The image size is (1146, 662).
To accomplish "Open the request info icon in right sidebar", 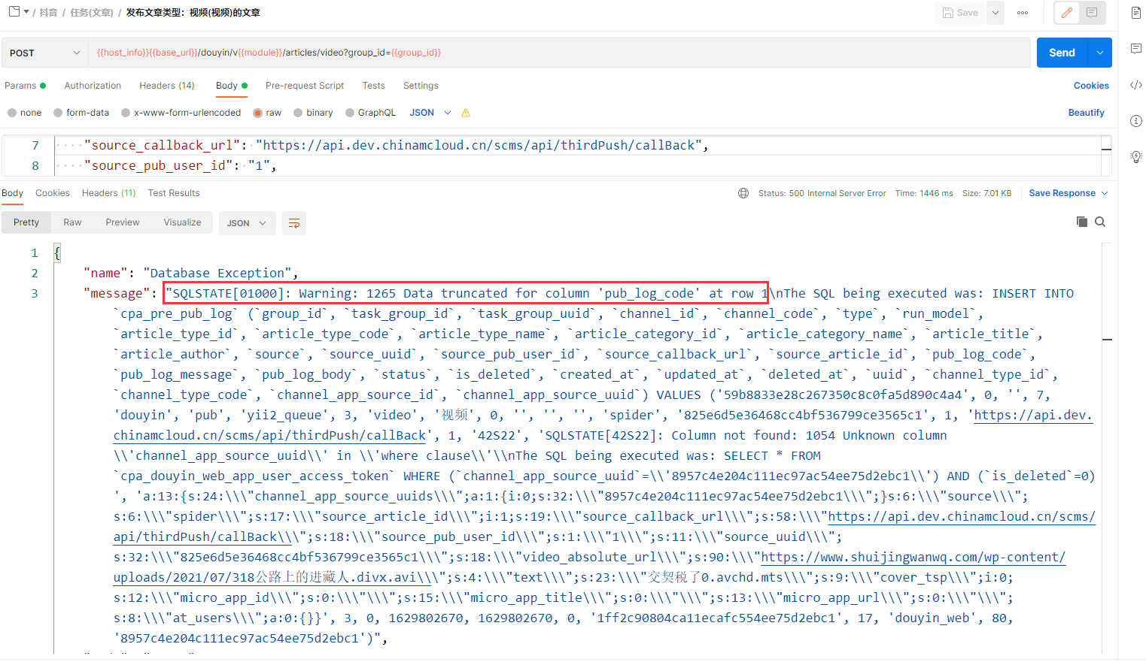I will tap(1135, 121).
